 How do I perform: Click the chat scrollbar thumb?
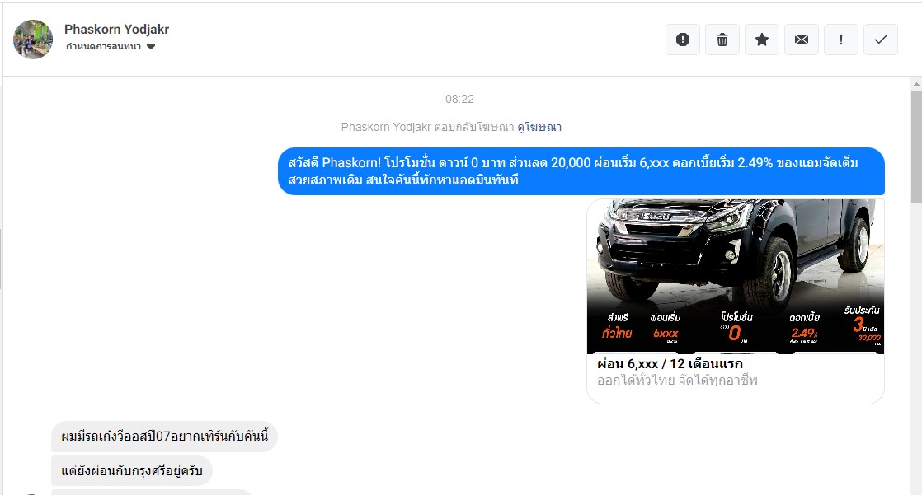click(916, 147)
